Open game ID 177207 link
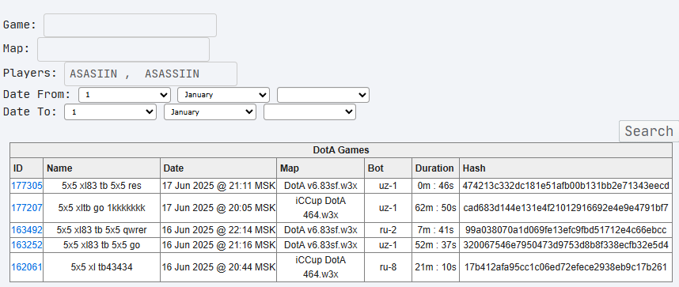 coord(27,208)
